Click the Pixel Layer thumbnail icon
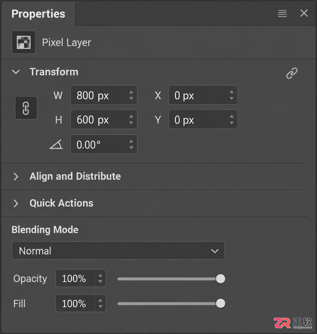The height and width of the screenshot is (334, 317). click(24, 42)
